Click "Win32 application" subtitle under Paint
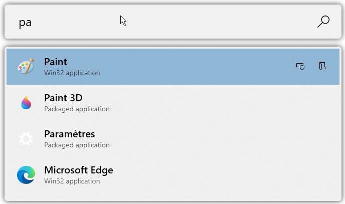Viewport: 345px width, 204px height. click(72, 73)
